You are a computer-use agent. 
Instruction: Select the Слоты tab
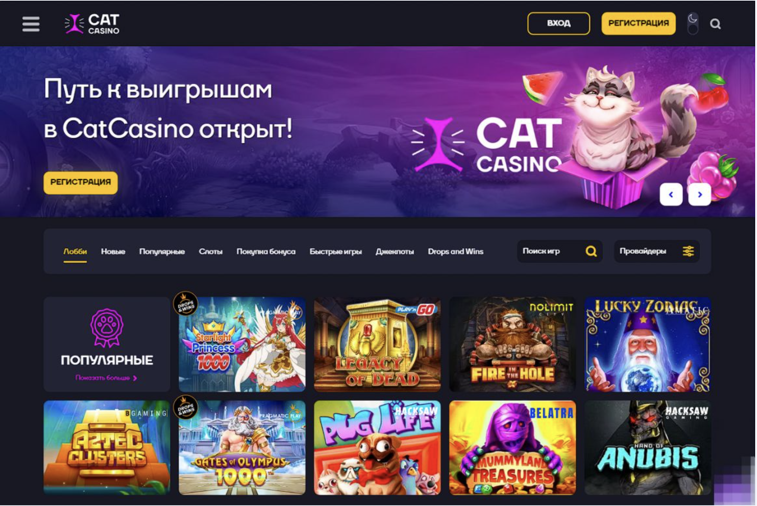[211, 252]
